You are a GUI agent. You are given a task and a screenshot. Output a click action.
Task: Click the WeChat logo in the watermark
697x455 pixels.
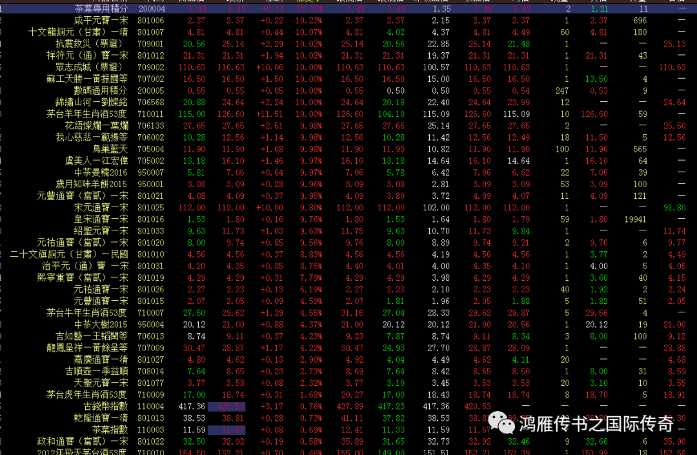501,423
